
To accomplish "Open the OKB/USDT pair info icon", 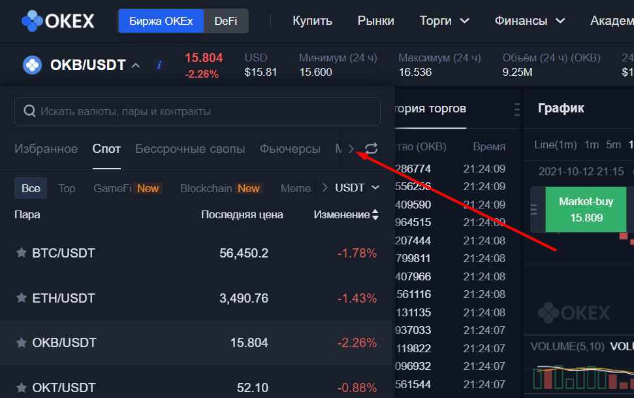I will pos(159,65).
